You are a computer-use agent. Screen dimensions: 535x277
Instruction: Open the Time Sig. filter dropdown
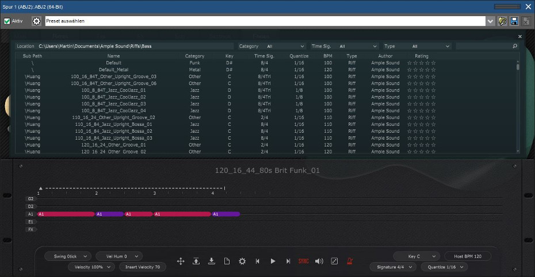pyautogui.click(x=358, y=46)
